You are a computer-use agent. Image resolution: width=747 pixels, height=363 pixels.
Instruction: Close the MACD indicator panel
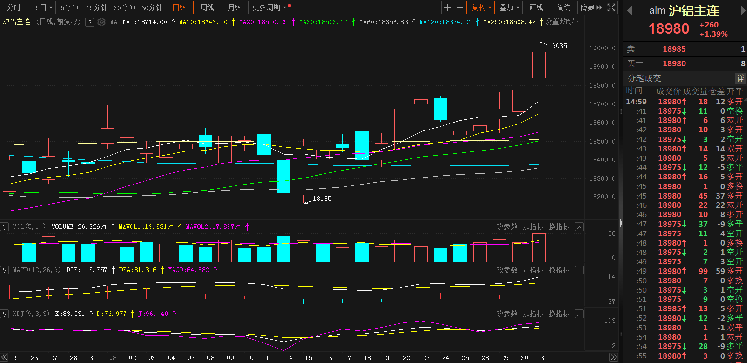(579, 270)
